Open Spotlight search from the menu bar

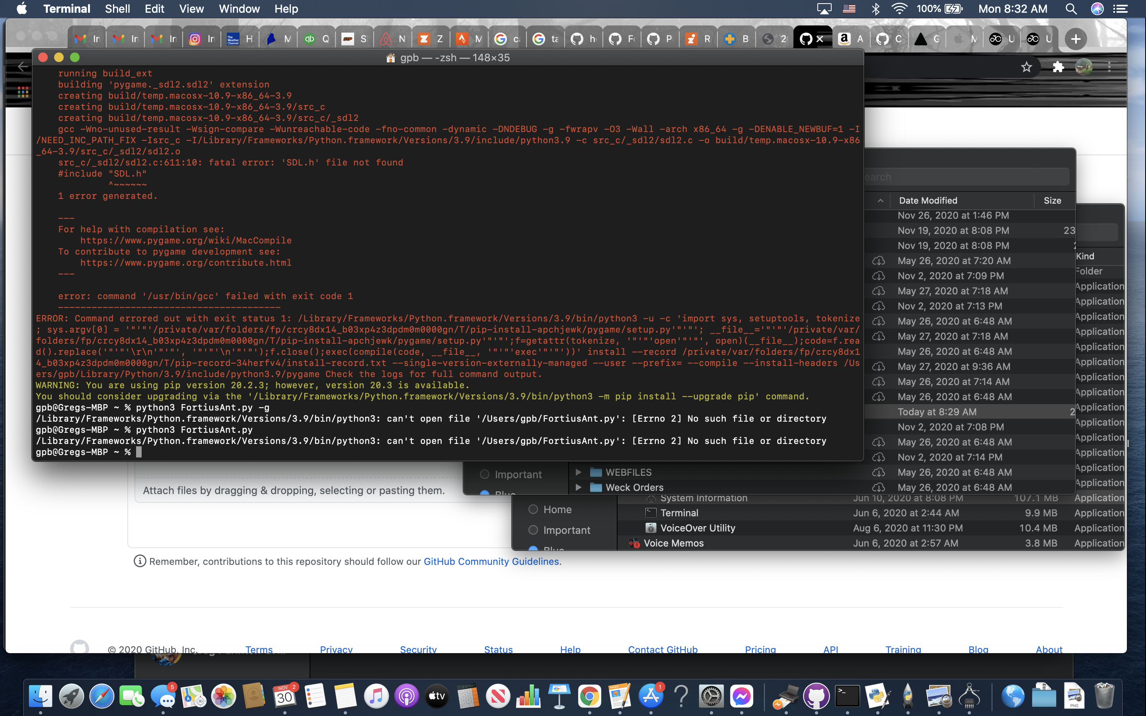[1071, 8]
